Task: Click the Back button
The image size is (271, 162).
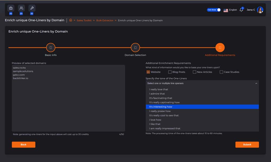Action: coord(24,145)
